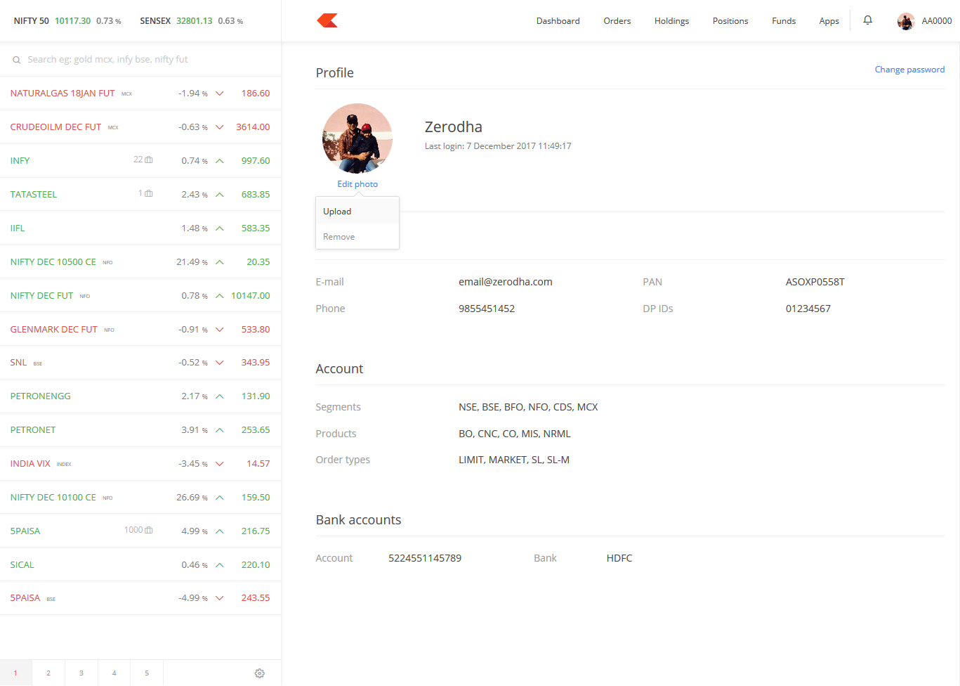The image size is (960, 686).
Task: Click TATASTEEL up arrow indicator
Action: point(220,195)
